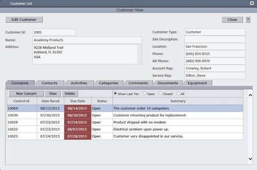Select the Open filter radio button
257x170 pixels.
pyautogui.click(x=144, y=93)
